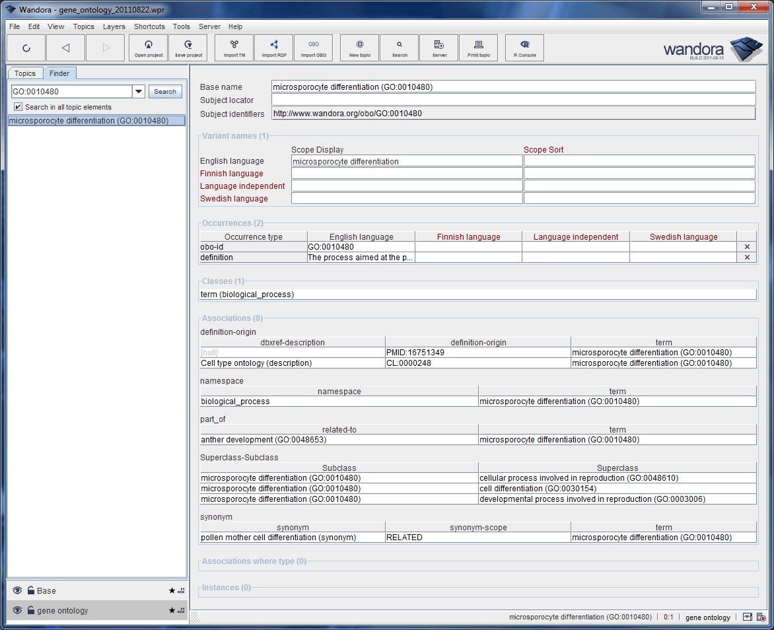Click the Save project toolbar icon
This screenshot has width=774, height=630.
(x=188, y=48)
